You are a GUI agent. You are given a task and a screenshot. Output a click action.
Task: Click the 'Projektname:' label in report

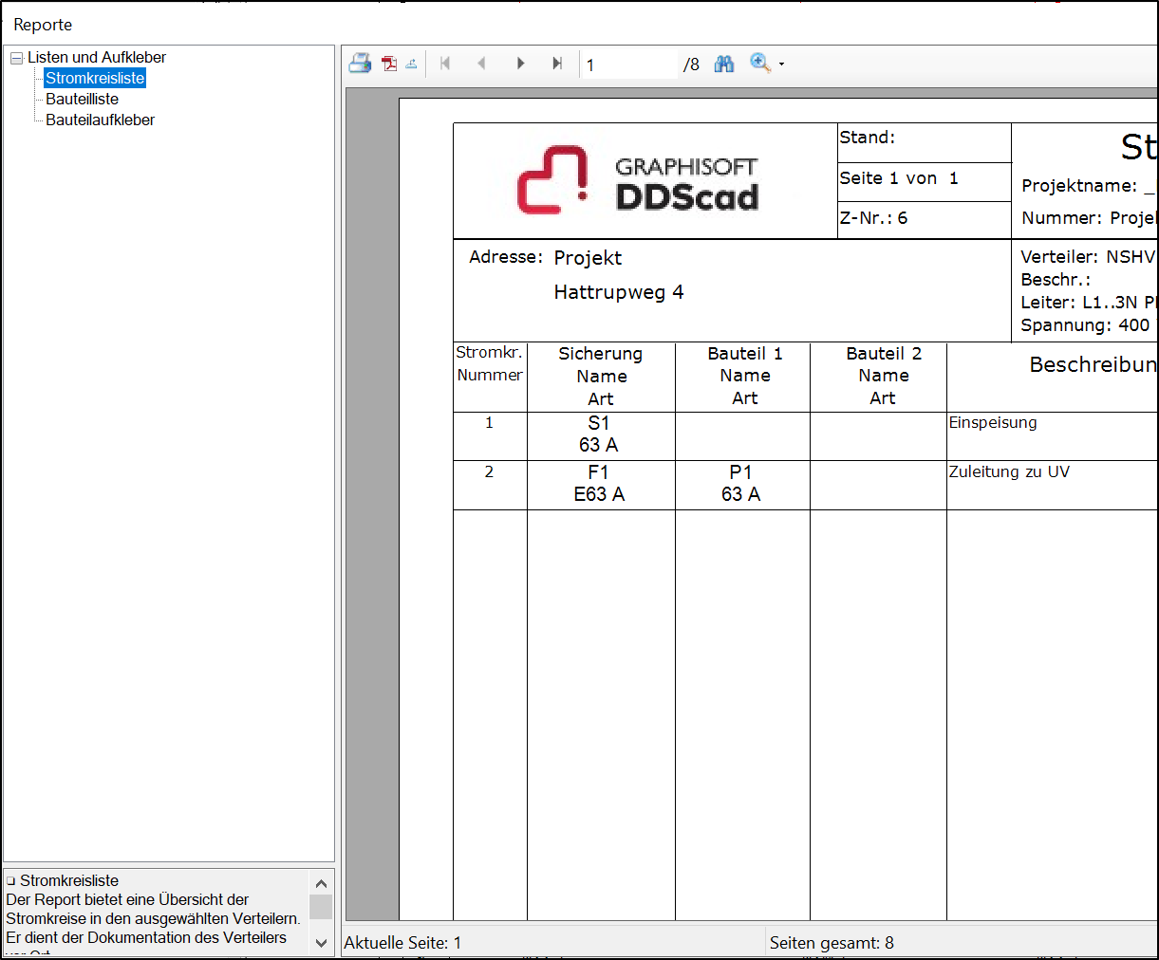pyautogui.click(x=1079, y=186)
